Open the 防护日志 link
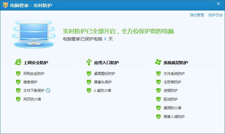 [x=216, y=15]
